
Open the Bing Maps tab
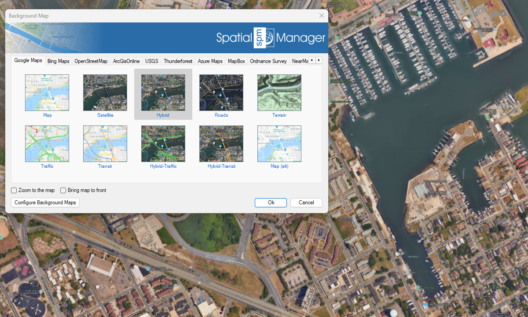[x=59, y=61]
